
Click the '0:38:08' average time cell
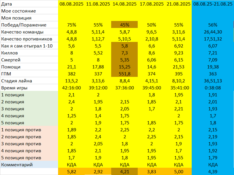[x=213, y=88]
